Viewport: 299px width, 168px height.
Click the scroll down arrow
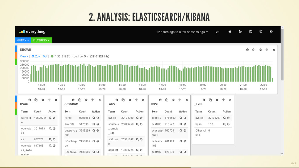coord(282,154)
